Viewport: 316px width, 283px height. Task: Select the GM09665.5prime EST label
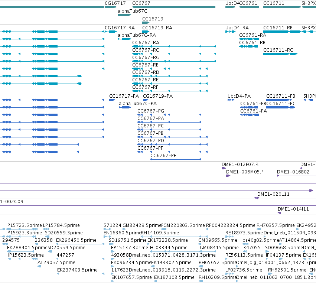point(218,240)
